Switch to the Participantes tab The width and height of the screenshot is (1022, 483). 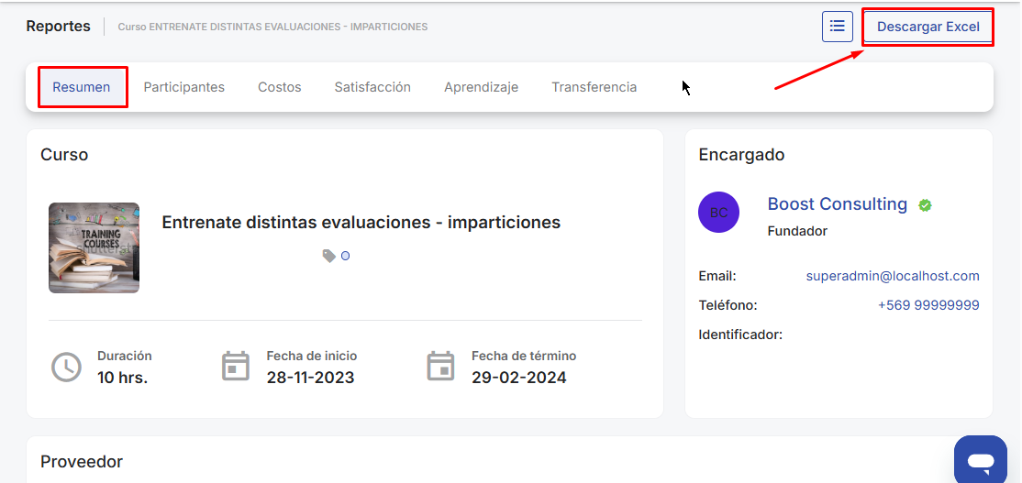(x=183, y=87)
